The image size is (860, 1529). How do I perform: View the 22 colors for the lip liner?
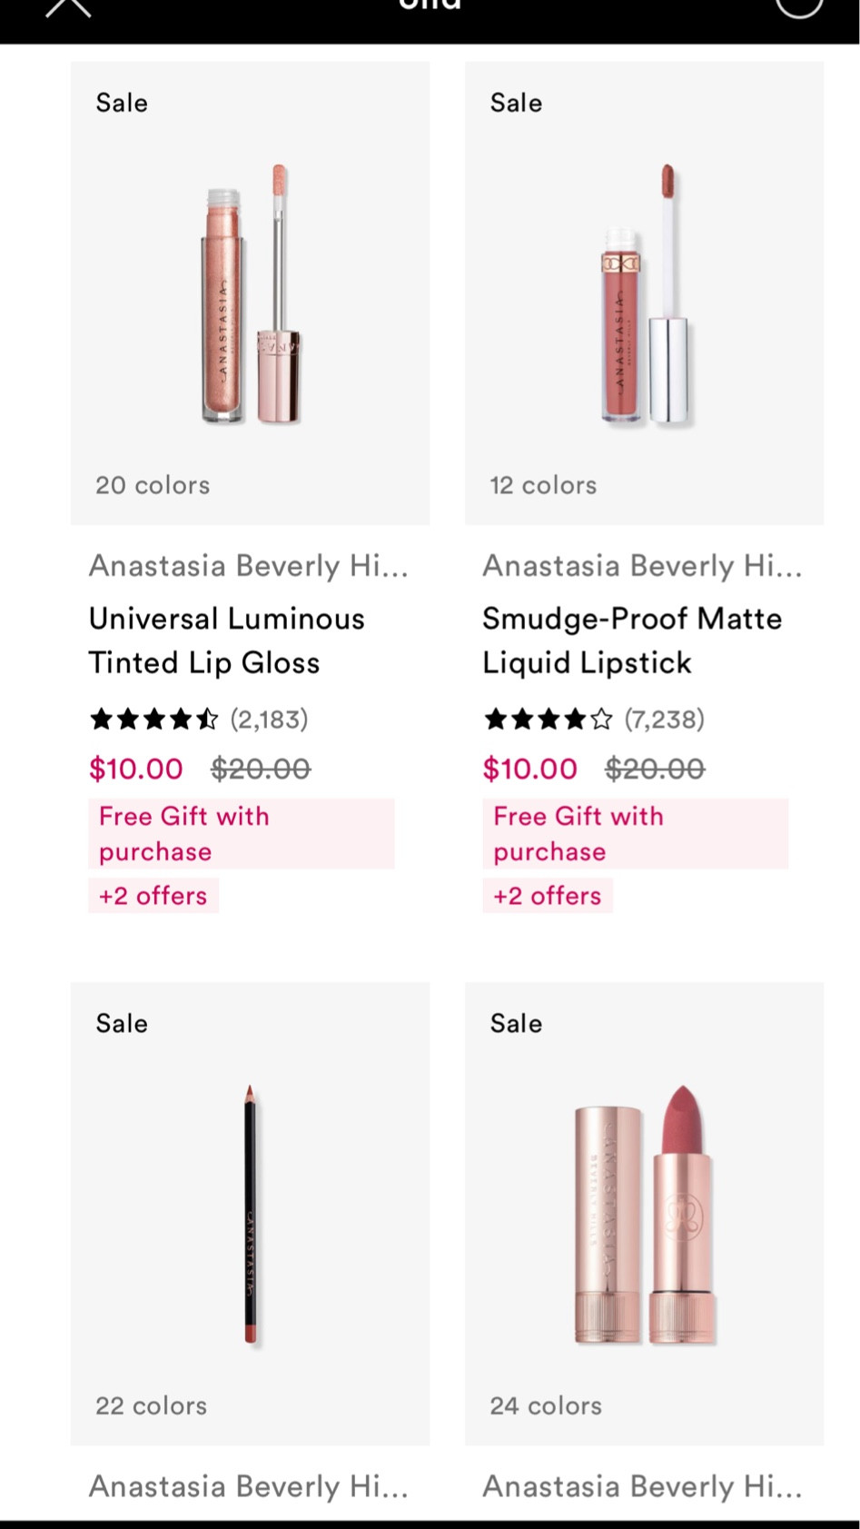[x=150, y=1405]
